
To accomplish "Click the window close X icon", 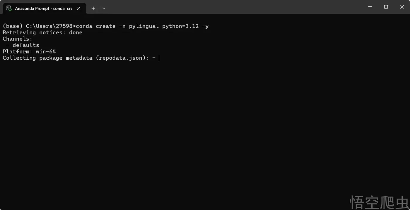I will coord(402,6).
